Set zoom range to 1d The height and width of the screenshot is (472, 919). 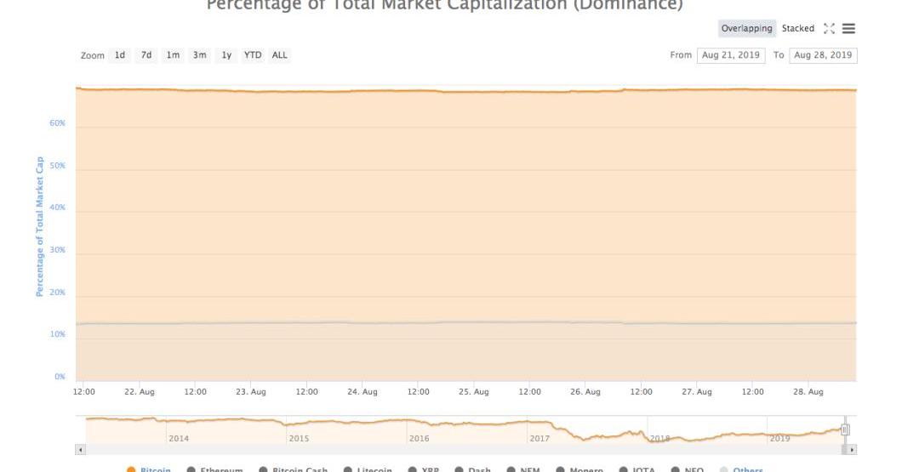[x=120, y=55]
